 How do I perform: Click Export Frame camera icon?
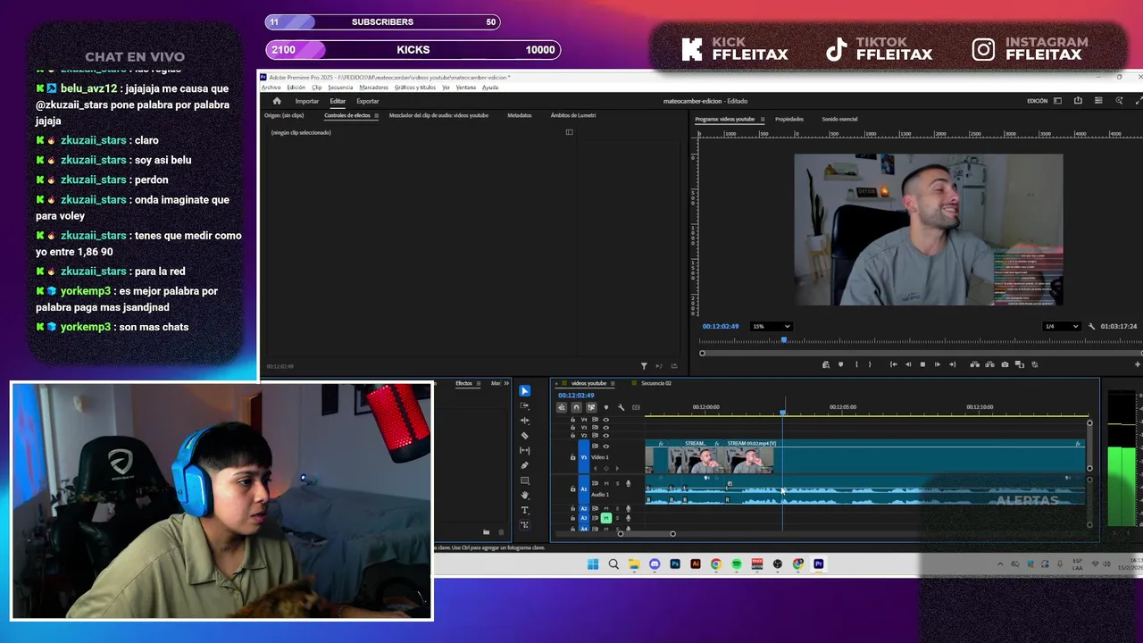click(1005, 364)
